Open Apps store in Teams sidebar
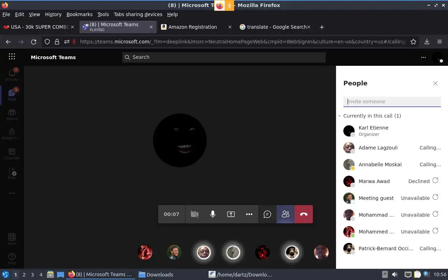This screenshot has width=448, height=280. click(x=12, y=239)
